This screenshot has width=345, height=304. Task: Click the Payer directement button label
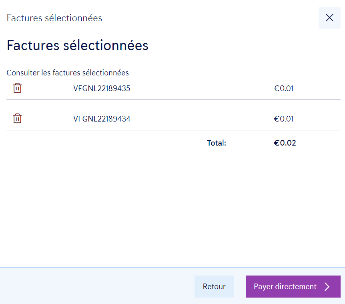click(x=285, y=286)
